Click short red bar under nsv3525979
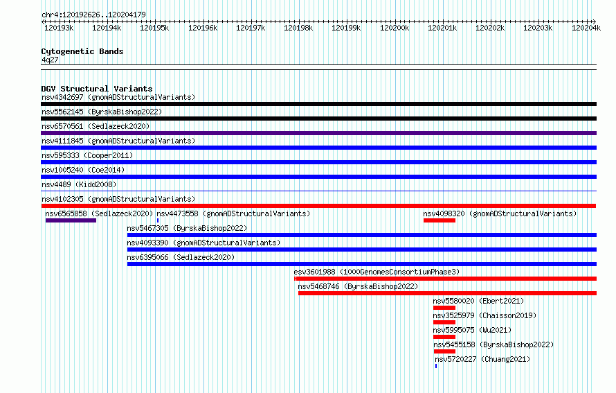Screen dimensions: 616x393 (x=444, y=322)
